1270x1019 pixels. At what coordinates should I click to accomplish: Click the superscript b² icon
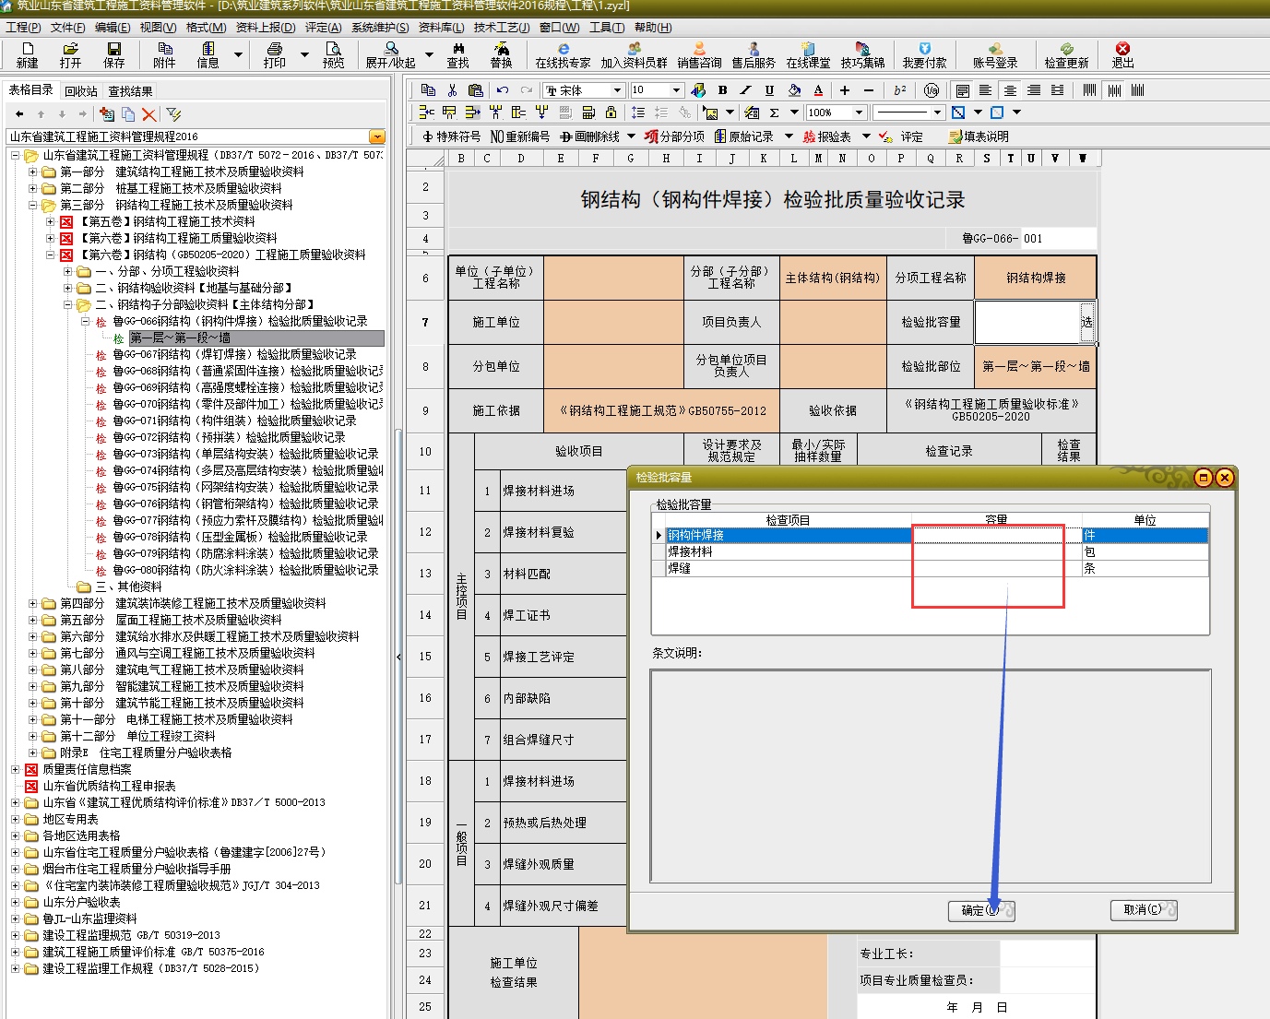pos(900,89)
